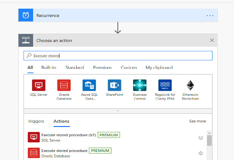Select the RegoLink for Clarity PPM icon
The width and height of the screenshot is (234, 160).
(x=165, y=85)
